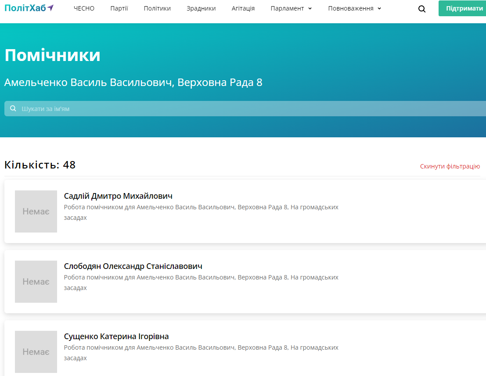Click the Амельченко Василь Васильович subtitle
This screenshot has width=486, height=376.
coord(133,82)
